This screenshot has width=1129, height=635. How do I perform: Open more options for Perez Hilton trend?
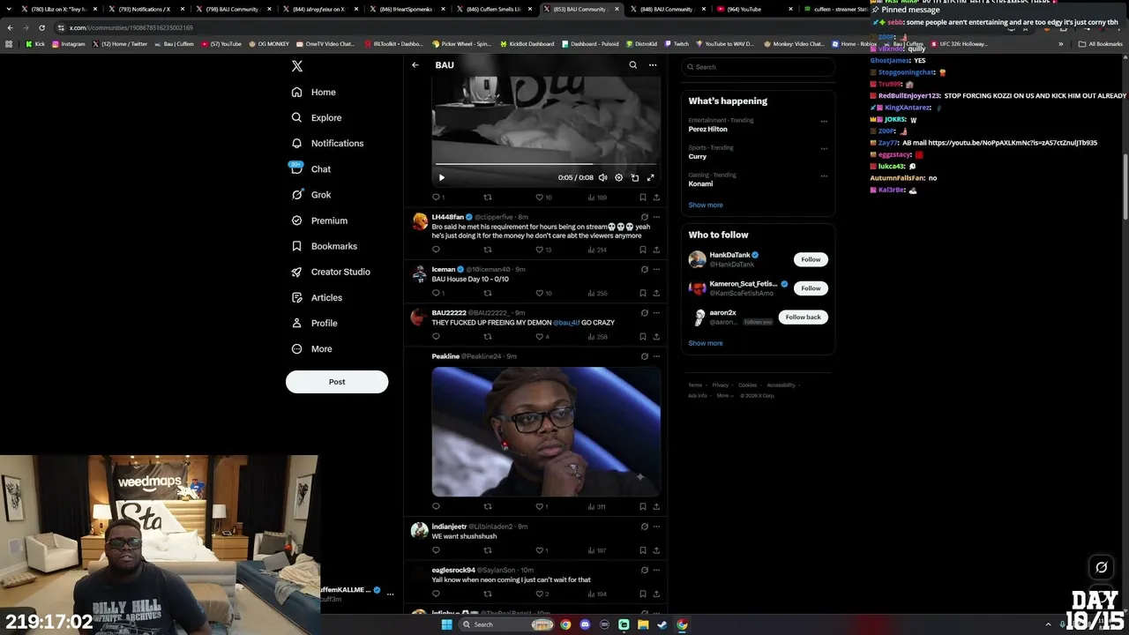tap(824, 122)
